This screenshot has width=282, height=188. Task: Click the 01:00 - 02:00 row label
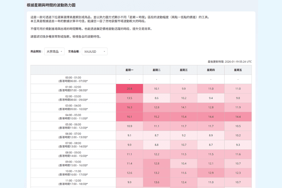[73, 89]
